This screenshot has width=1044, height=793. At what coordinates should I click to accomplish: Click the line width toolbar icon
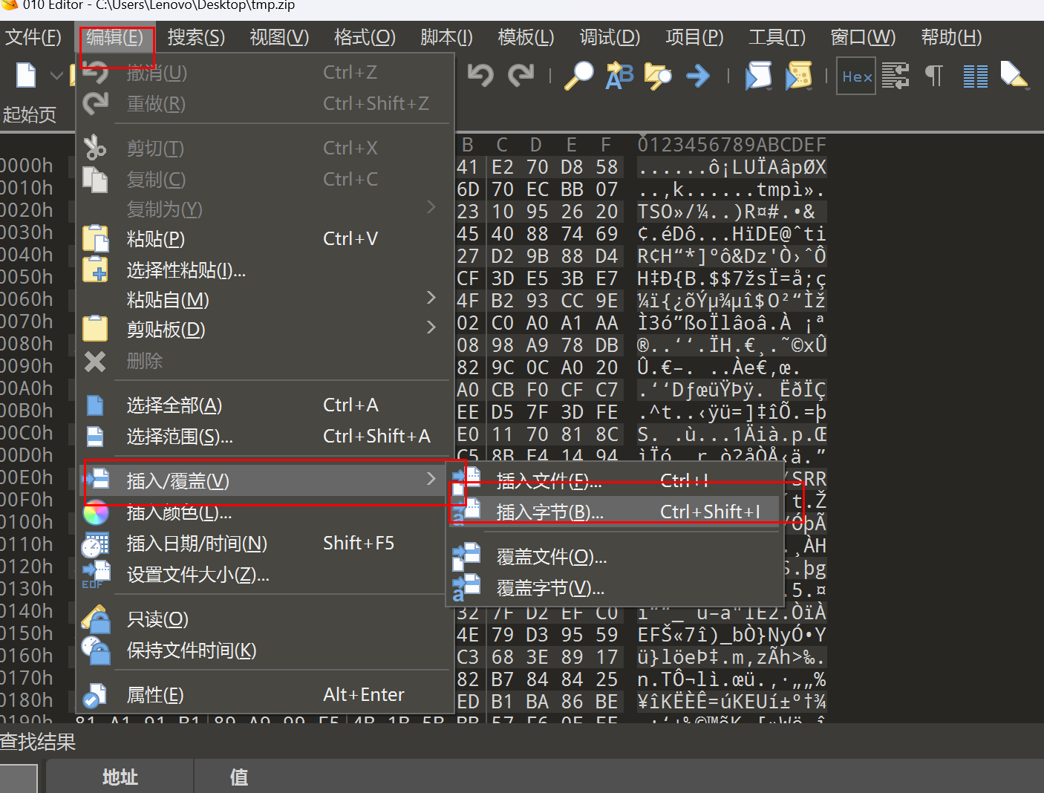pyautogui.click(x=895, y=76)
